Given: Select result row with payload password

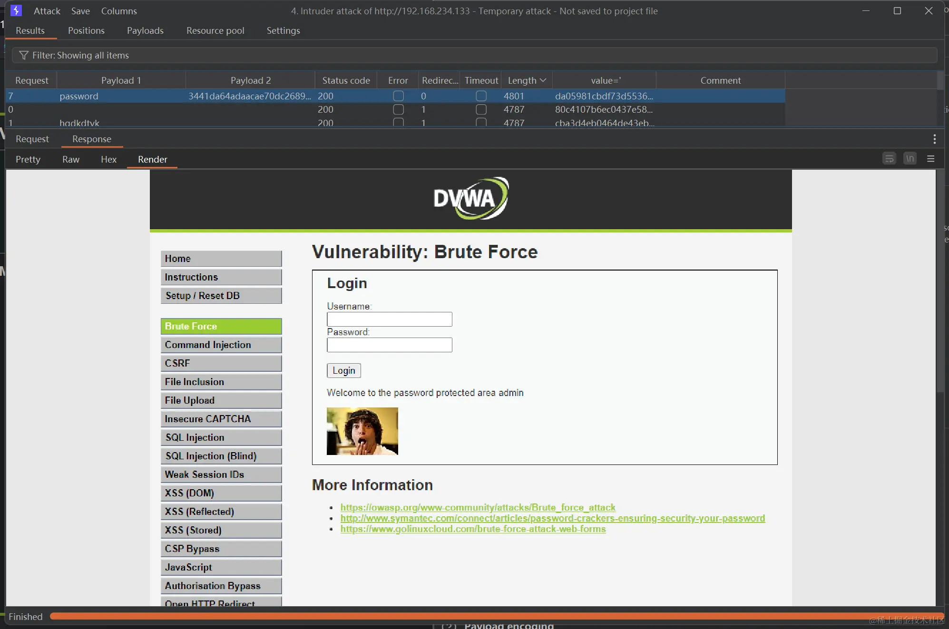Looking at the screenshot, I should pyautogui.click(x=395, y=96).
